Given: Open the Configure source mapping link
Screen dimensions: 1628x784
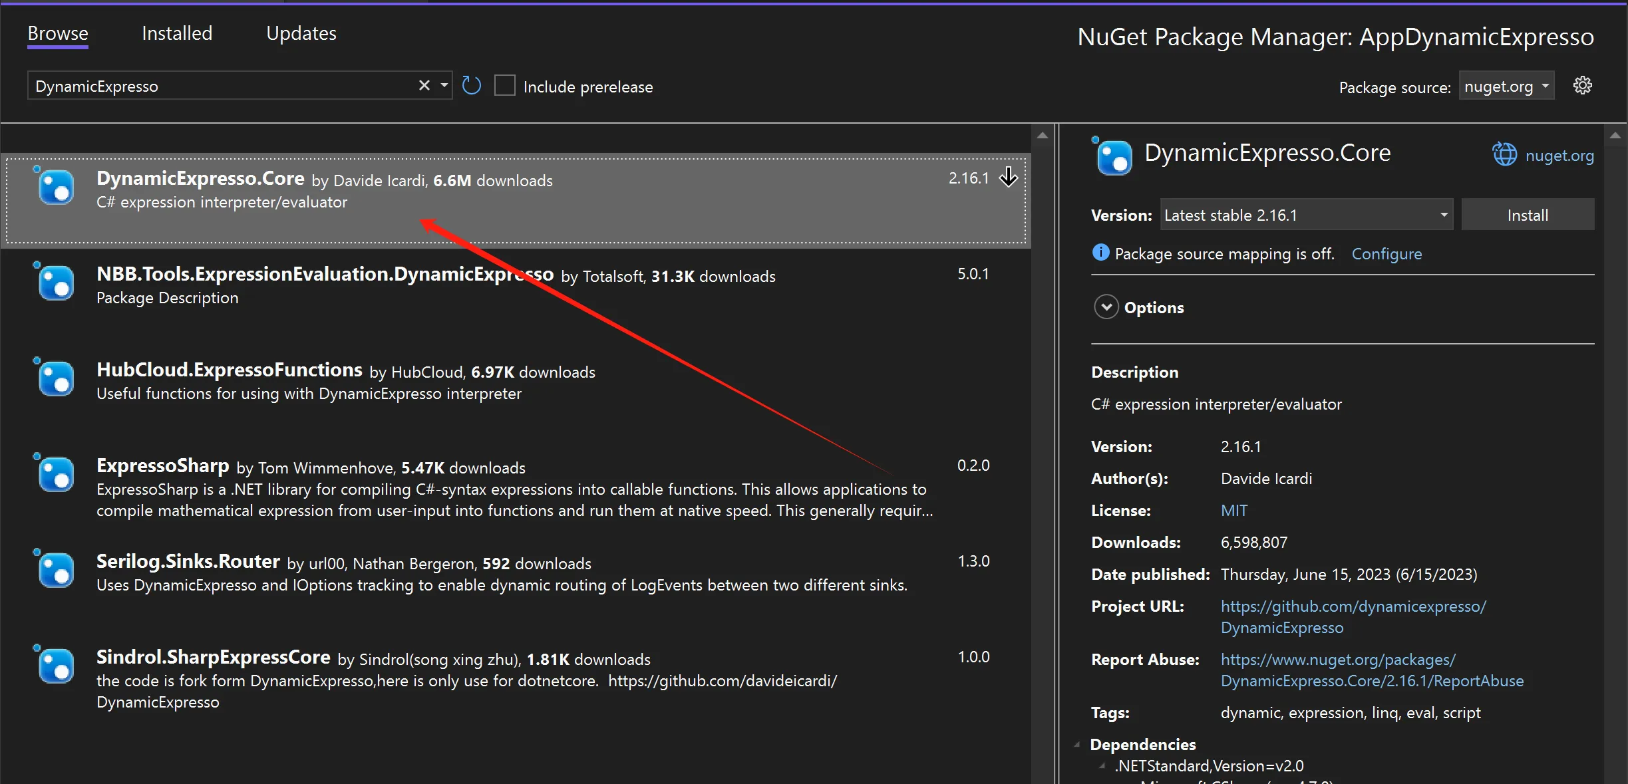Looking at the screenshot, I should pyautogui.click(x=1386, y=254).
